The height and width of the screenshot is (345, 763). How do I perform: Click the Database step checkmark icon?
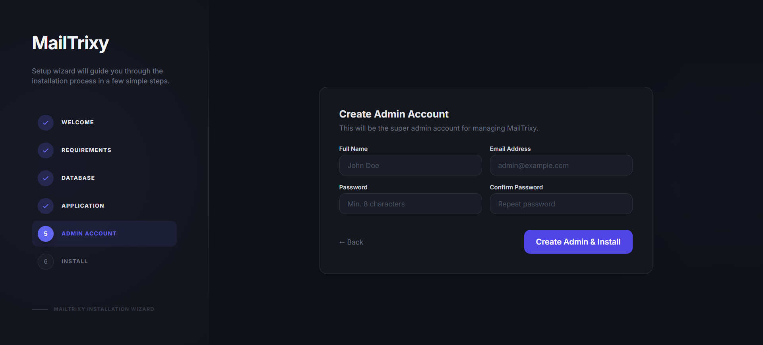[x=46, y=178]
